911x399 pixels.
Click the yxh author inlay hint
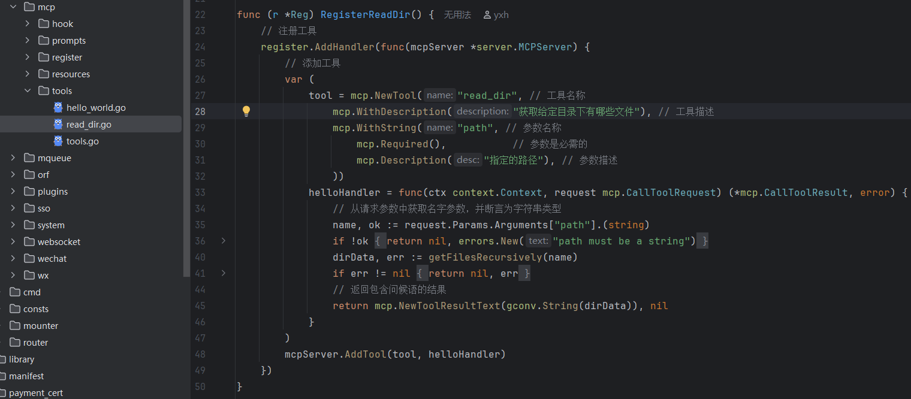point(501,14)
